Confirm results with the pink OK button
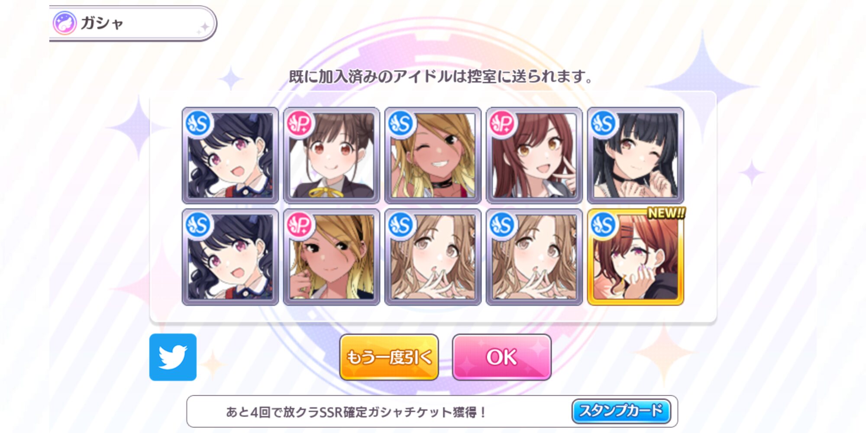Image resolution: width=866 pixels, height=433 pixels. [501, 357]
